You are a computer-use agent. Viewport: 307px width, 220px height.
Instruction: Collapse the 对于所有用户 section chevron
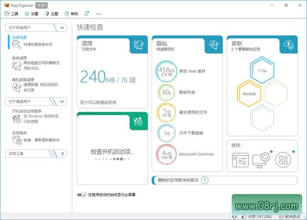pos(62,28)
